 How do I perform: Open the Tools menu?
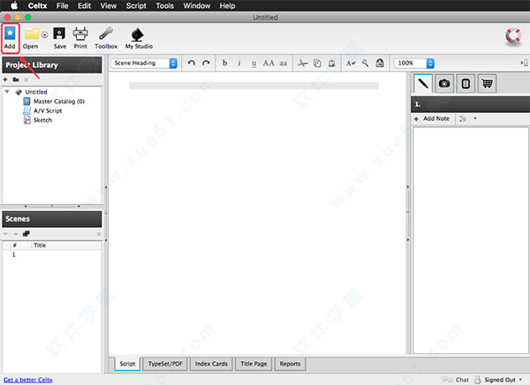(x=164, y=6)
